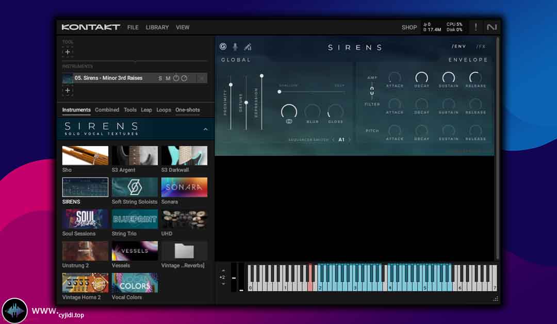The image size is (557, 324).
Task: Click the Pitch Sustain knob
Action: tap(448, 131)
